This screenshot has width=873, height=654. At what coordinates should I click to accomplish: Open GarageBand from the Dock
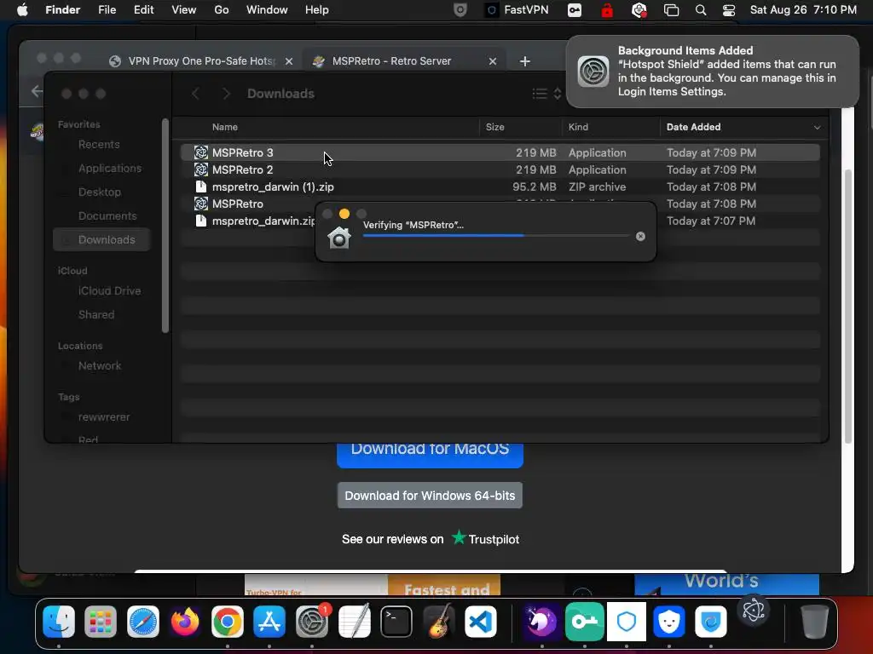pyautogui.click(x=438, y=621)
